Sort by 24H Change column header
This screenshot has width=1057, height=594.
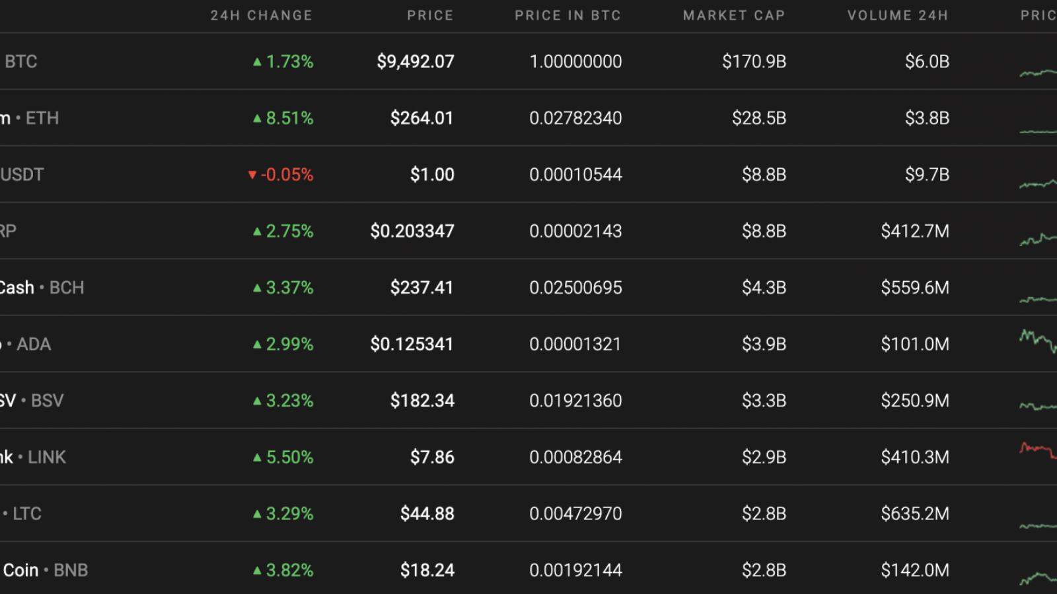261,15
